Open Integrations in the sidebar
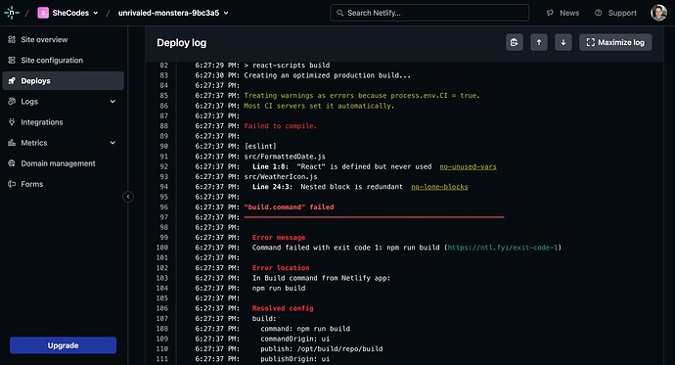 click(x=63, y=122)
